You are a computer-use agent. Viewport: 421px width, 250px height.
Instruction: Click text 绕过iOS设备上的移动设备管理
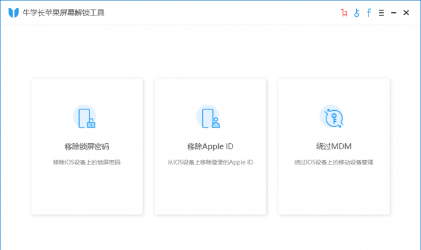point(334,162)
